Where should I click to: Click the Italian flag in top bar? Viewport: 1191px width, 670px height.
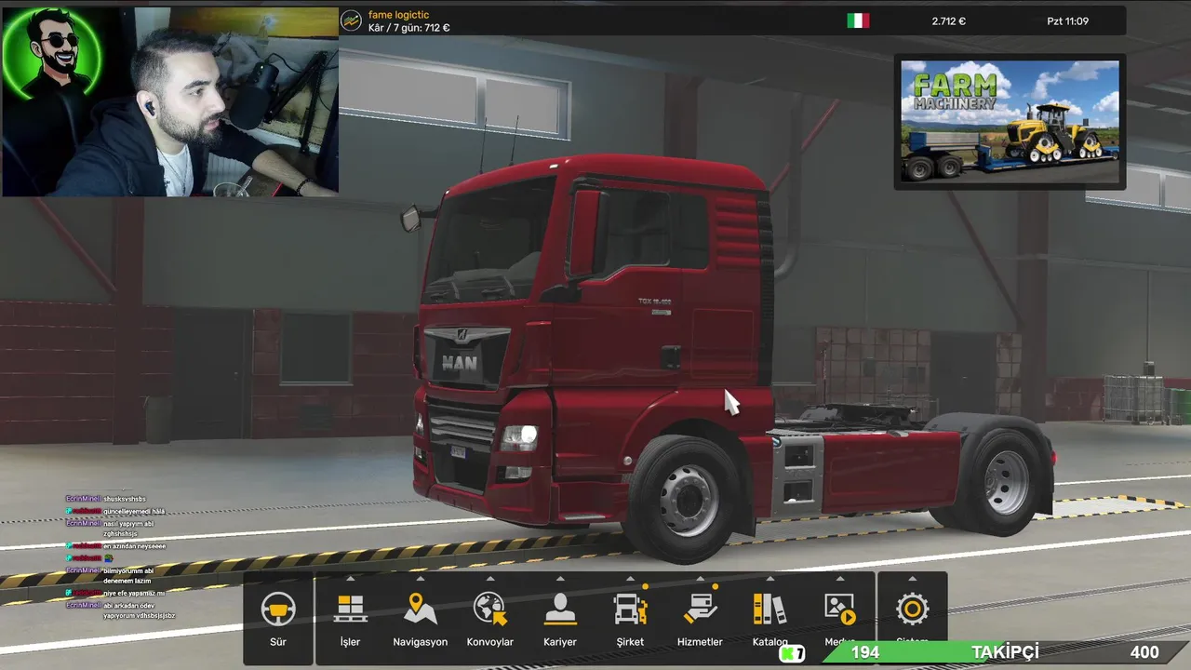[858, 20]
